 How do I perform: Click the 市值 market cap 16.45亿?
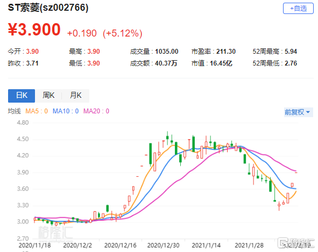tap(221, 63)
